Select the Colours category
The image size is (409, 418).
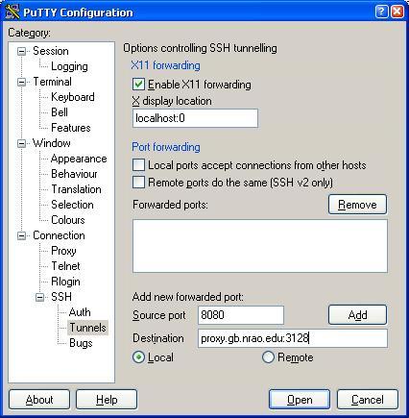point(68,220)
